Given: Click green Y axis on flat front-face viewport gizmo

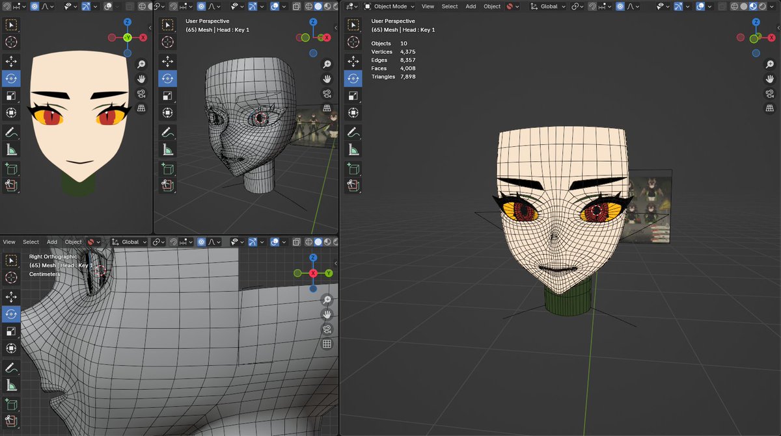Looking at the screenshot, I should pyautogui.click(x=128, y=37).
